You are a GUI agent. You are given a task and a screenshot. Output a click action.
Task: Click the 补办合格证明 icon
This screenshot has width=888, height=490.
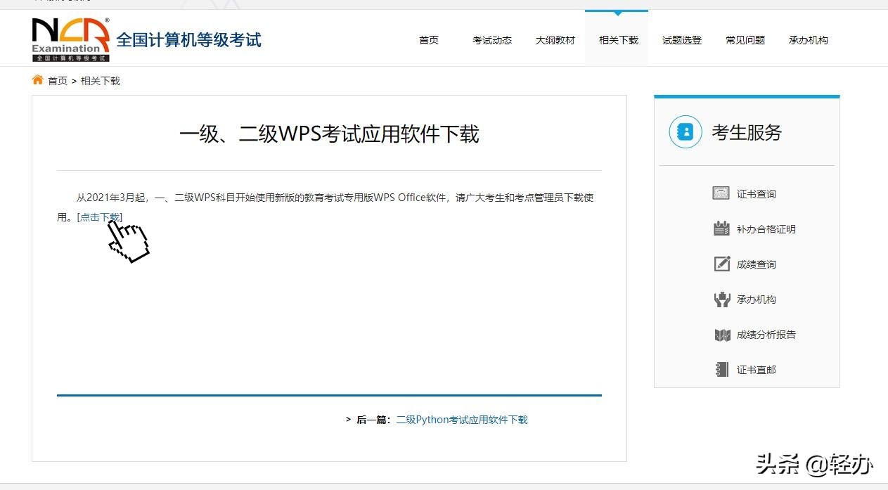(x=721, y=228)
